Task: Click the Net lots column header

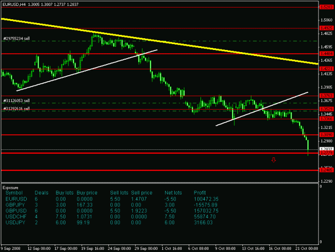Action: [173, 193]
